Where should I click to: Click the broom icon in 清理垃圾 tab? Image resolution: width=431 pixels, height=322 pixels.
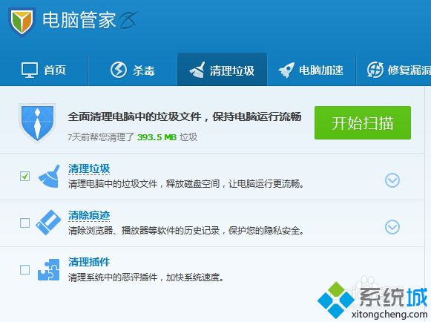point(197,70)
